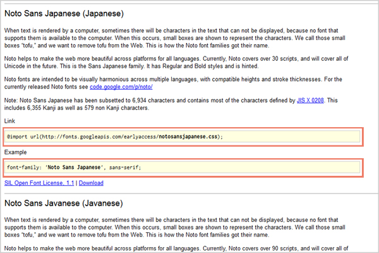Image resolution: width=379 pixels, height=253 pixels.
Task: Open the code.google.com/p/noto/ link
Action: [x=121, y=87]
